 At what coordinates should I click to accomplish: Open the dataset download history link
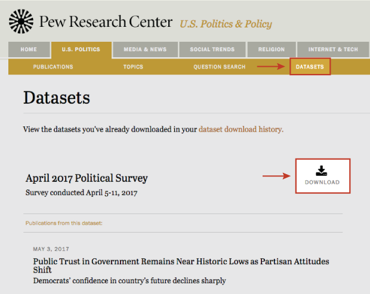click(241, 129)
